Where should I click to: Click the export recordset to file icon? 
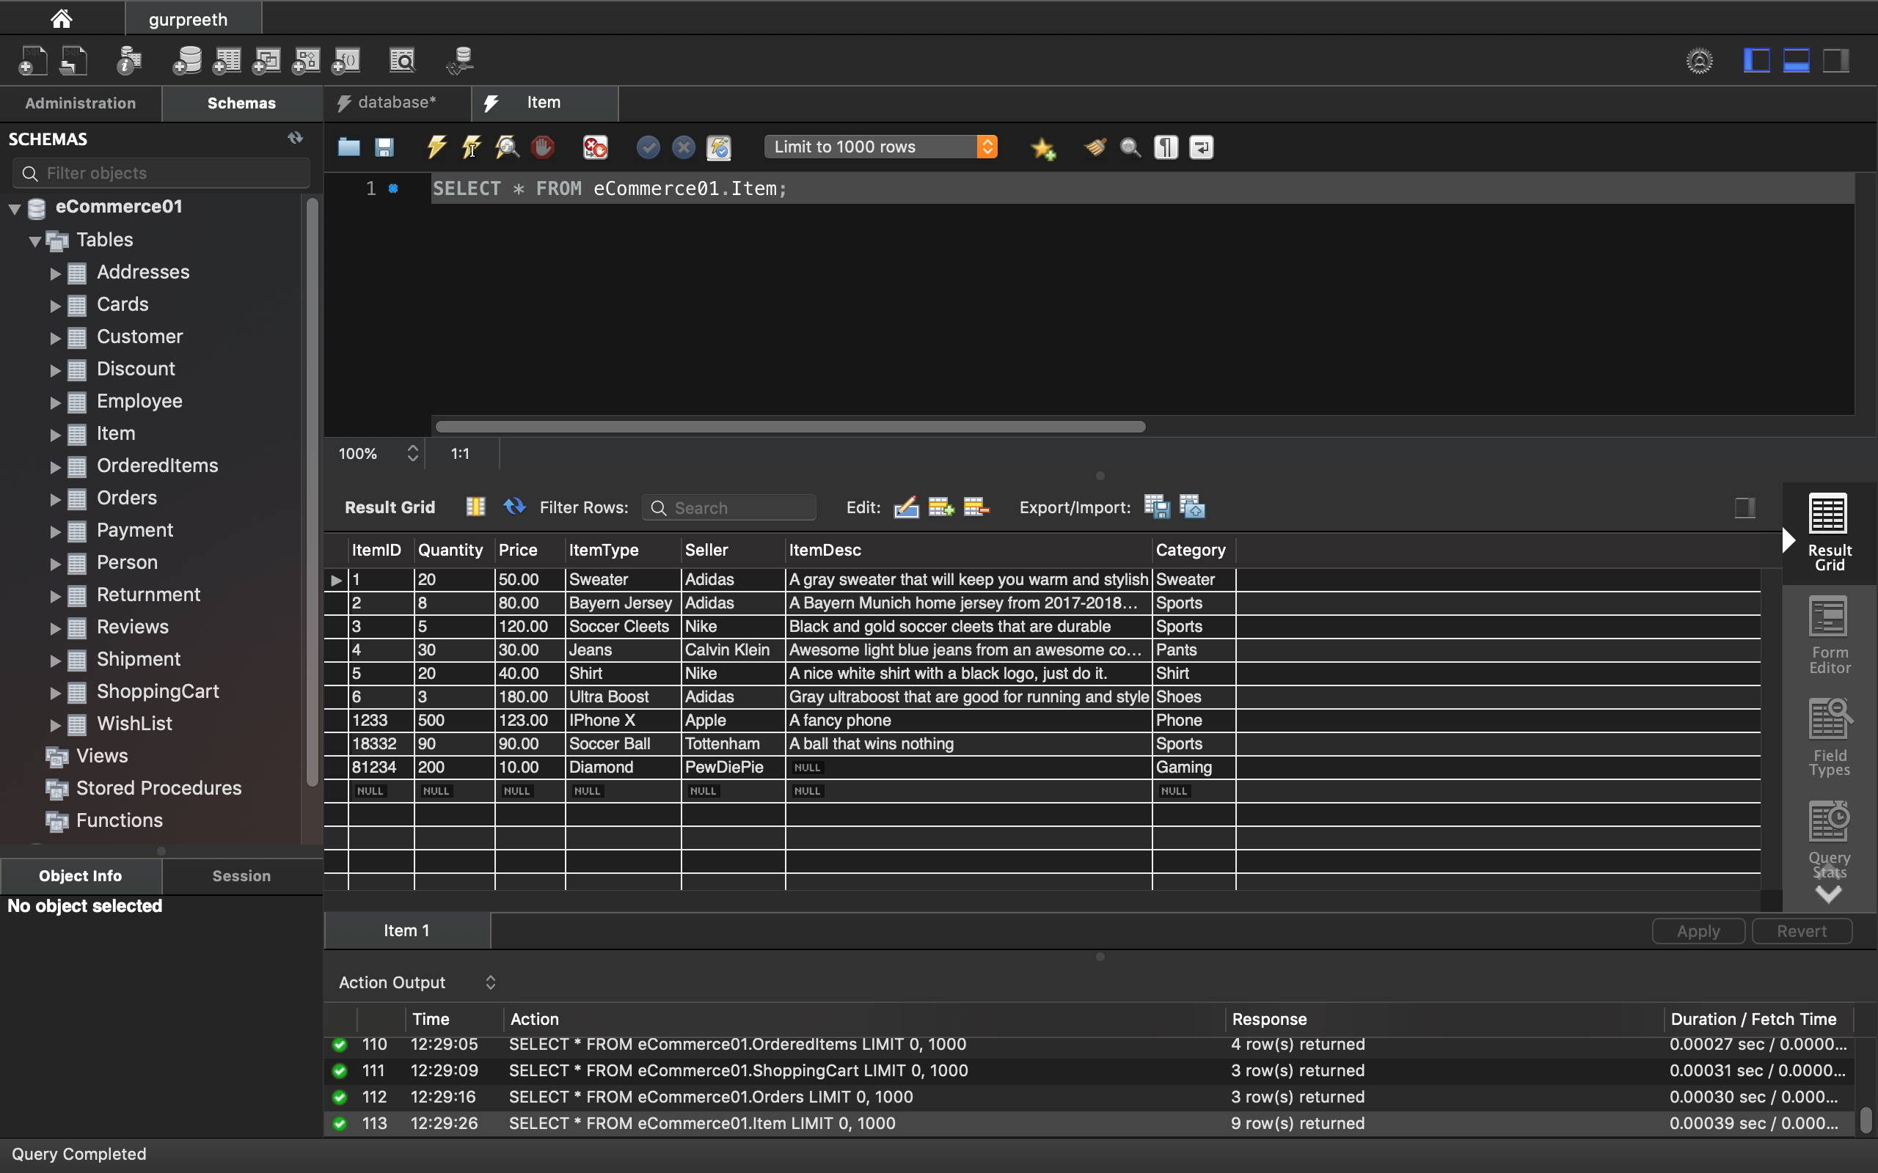click(1156, 507)
